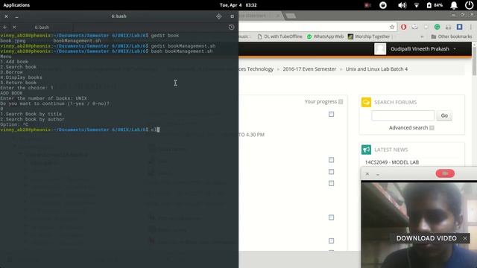Click the Opera red extension icon
477x268 pixels.
coord(404,27)
